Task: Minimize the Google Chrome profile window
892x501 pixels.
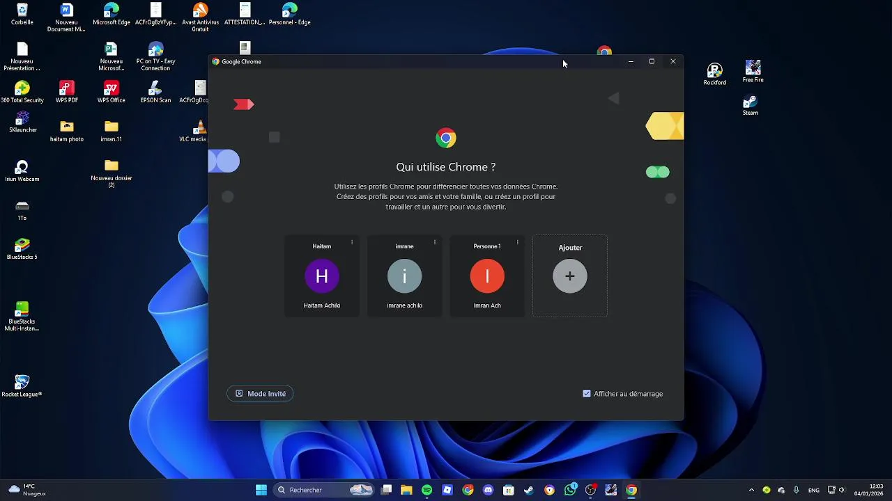Action: (631, 61)
